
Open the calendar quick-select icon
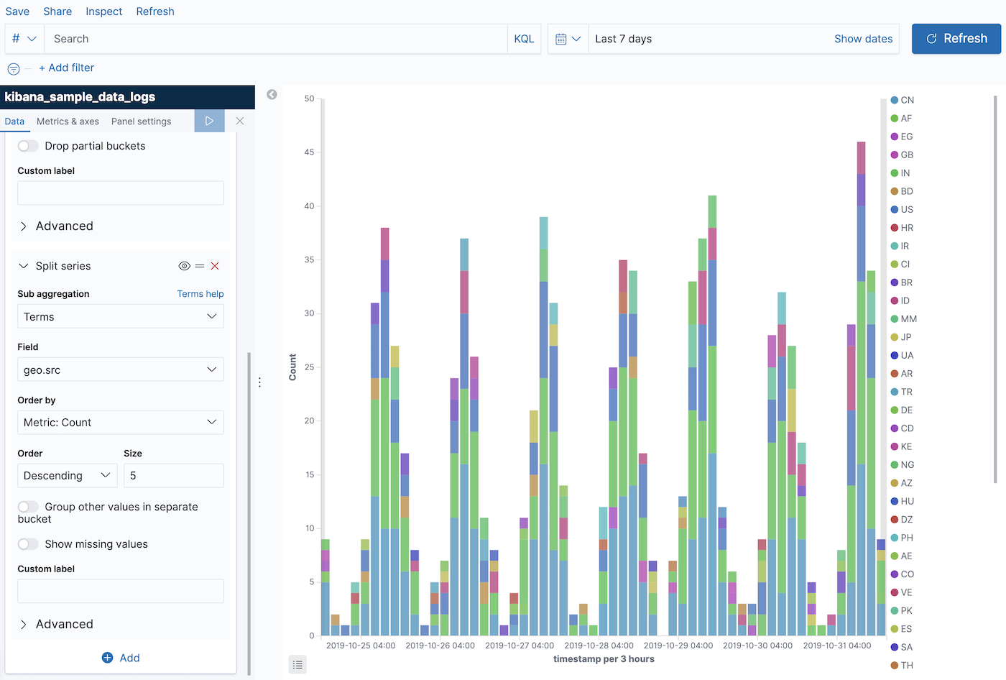[569, 38]
